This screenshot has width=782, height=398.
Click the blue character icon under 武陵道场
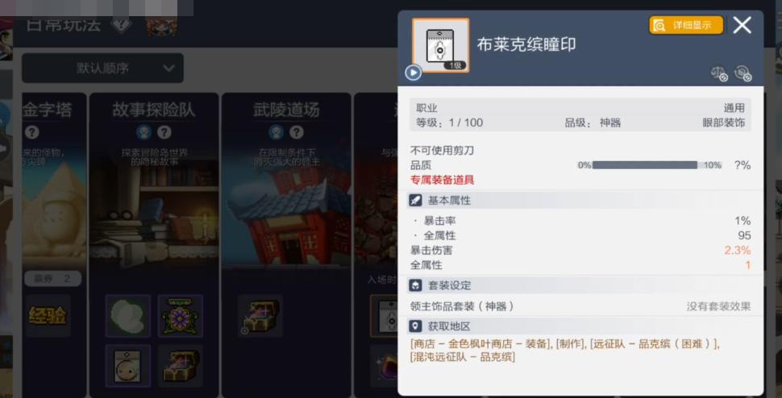click(277, 132)
